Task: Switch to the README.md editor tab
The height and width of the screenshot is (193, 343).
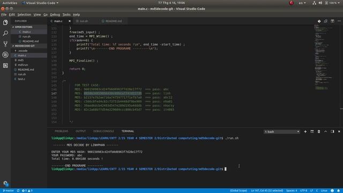Action: 114,21
